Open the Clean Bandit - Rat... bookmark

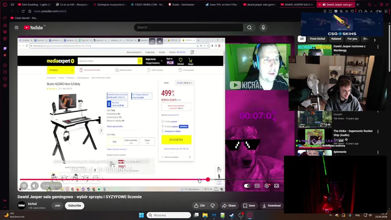point(24,18)
